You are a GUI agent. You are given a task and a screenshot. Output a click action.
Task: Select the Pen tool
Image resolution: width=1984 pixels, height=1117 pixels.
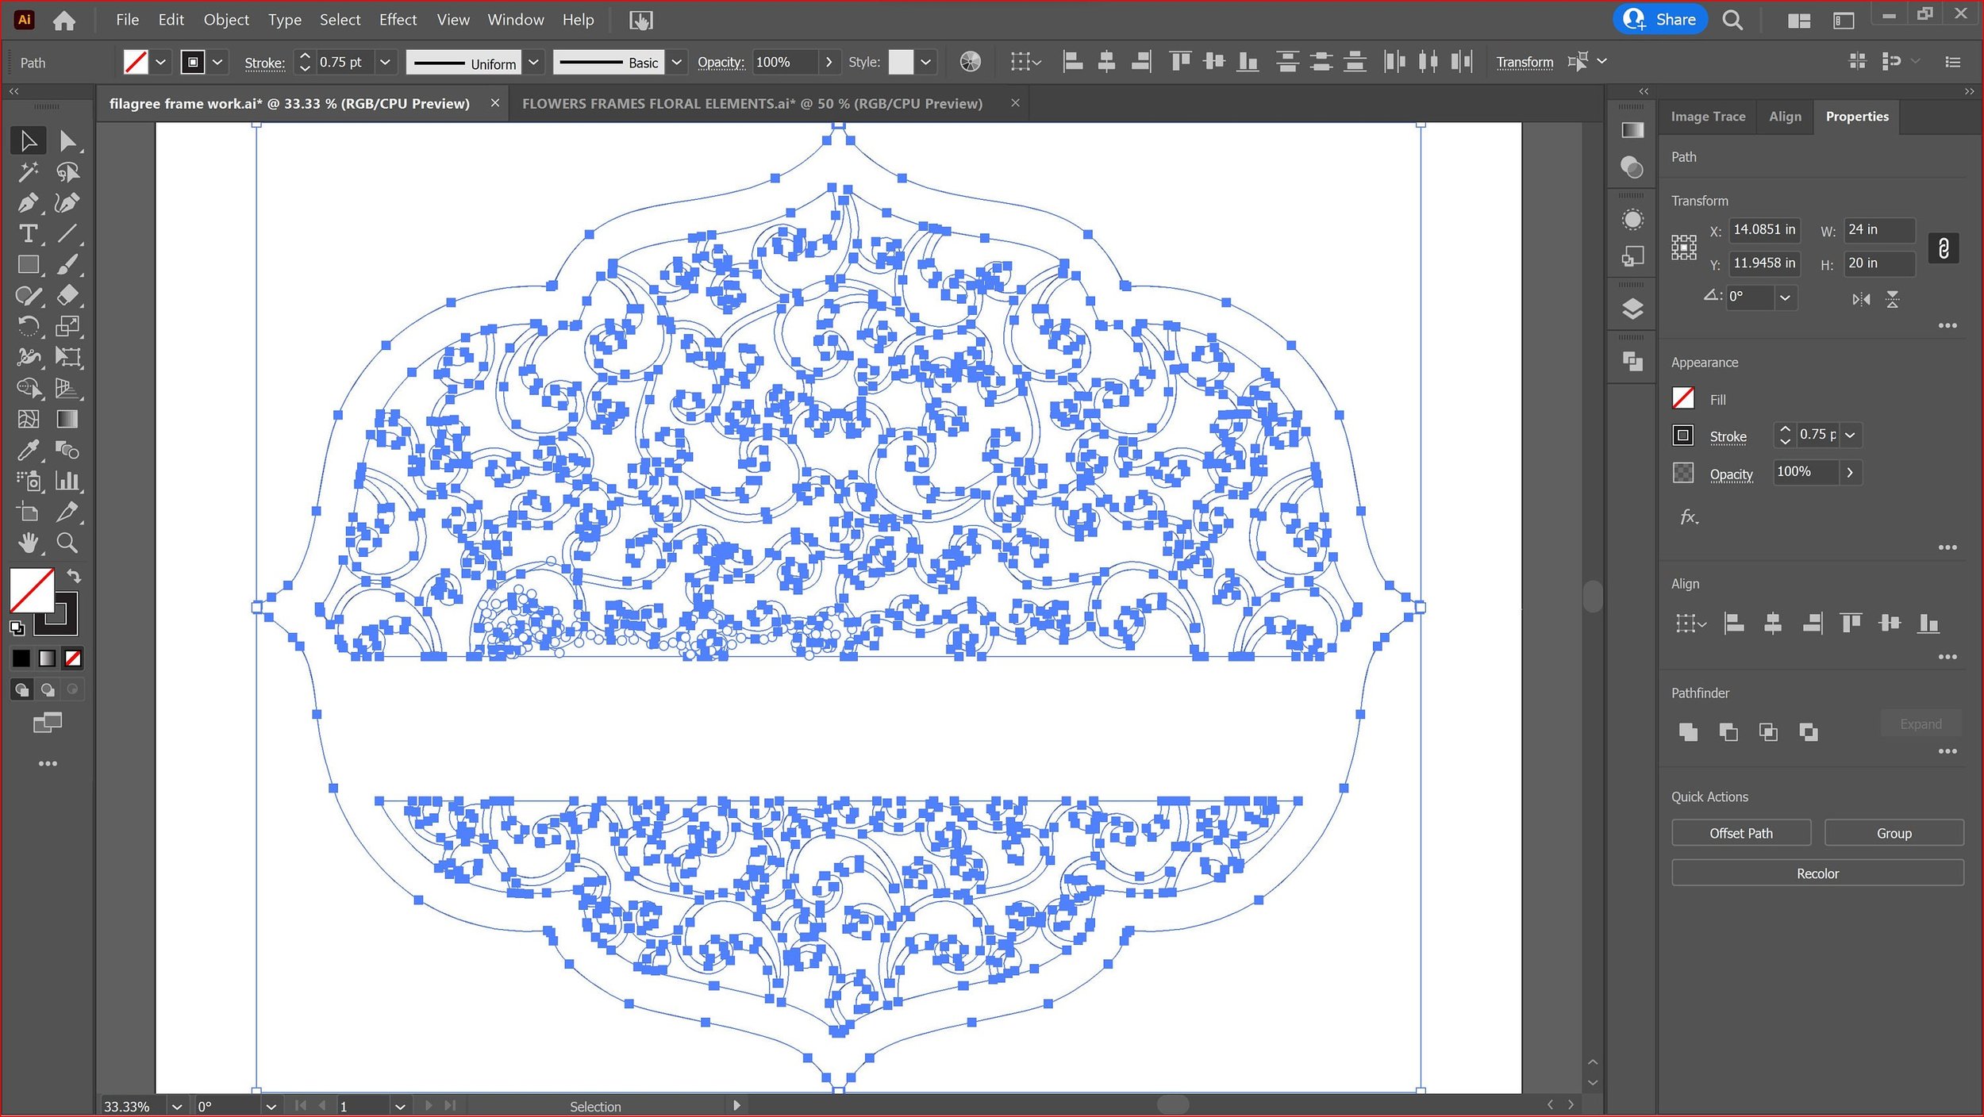pos(29,203)
